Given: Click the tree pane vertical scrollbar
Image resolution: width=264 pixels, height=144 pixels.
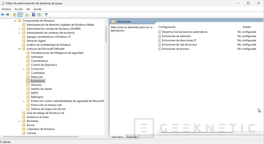Looking at the screenshot, I should (x=106, y=34).
